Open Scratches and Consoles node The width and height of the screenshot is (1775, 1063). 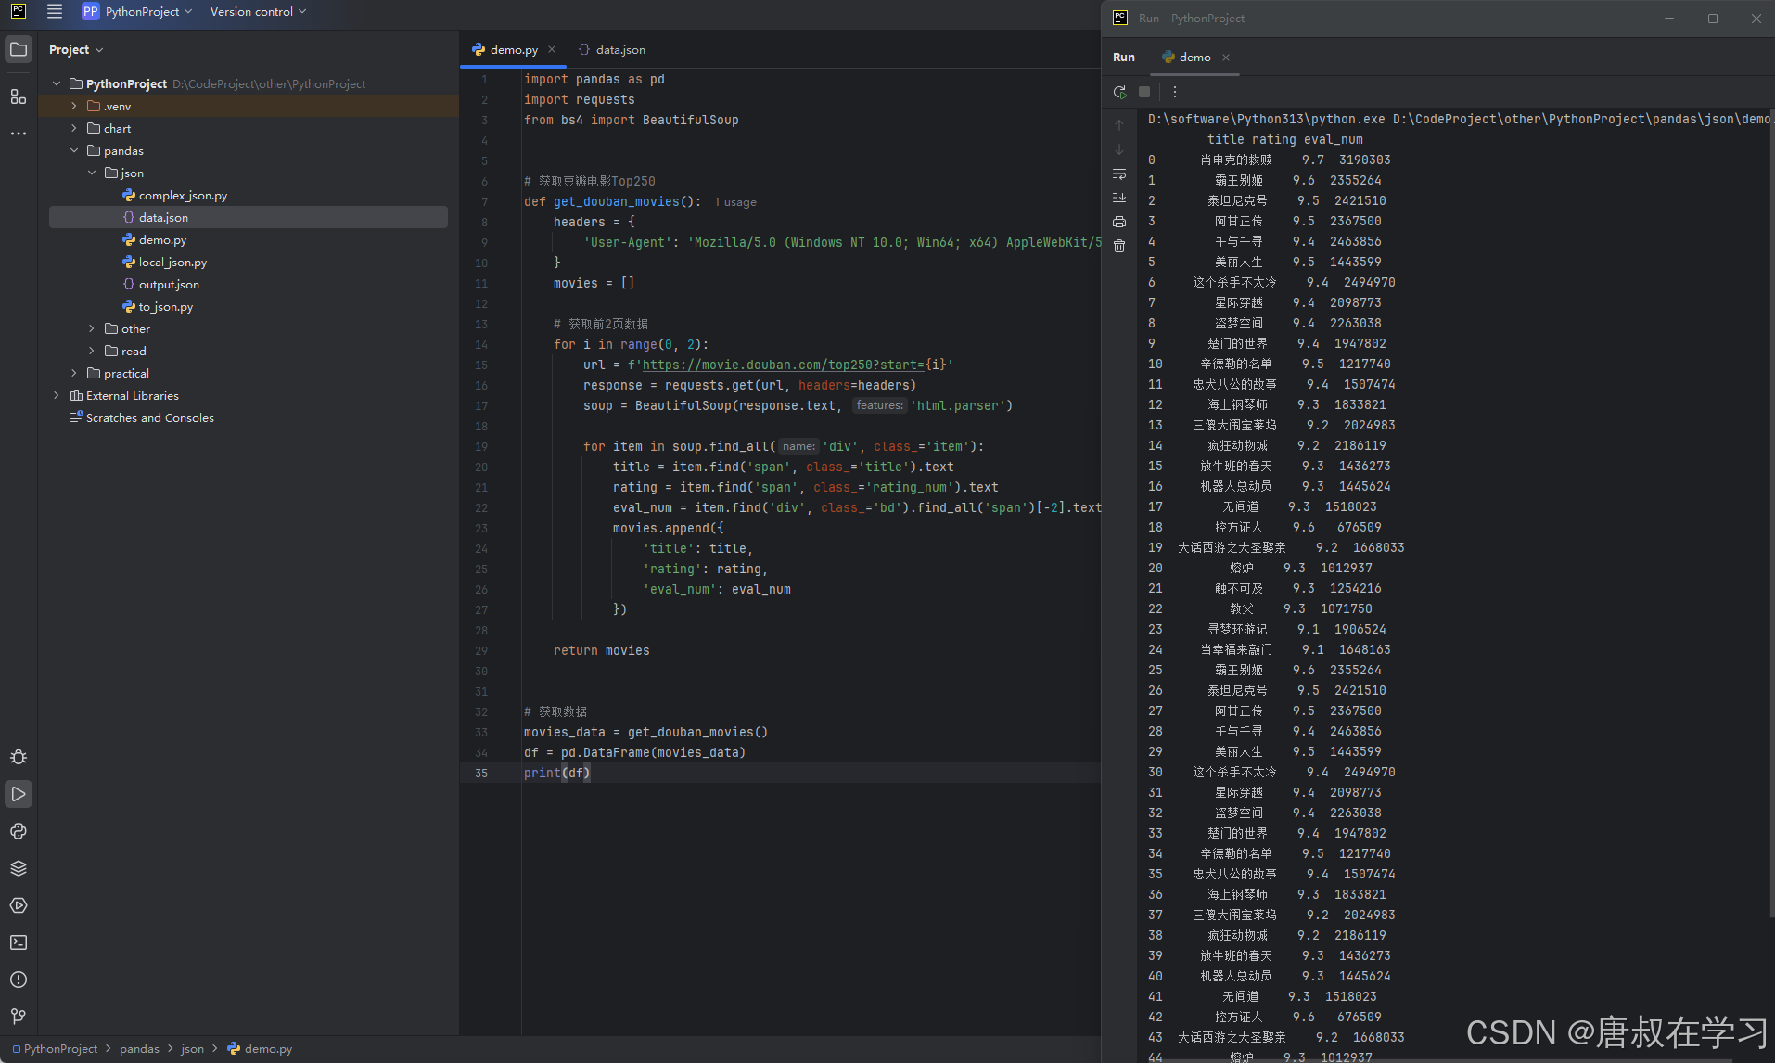pos(149,417)
